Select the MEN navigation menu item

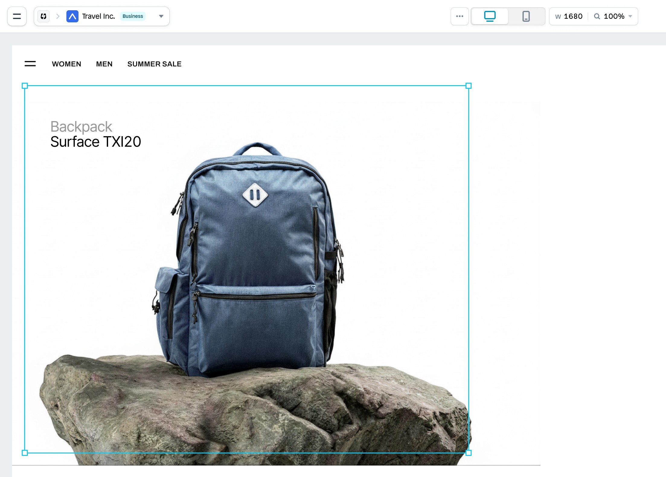[x=104, y=64]
